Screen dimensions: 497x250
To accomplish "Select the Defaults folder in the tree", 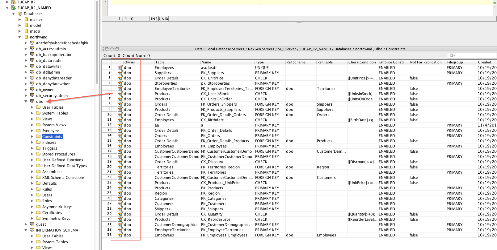I will pos(49,183).
